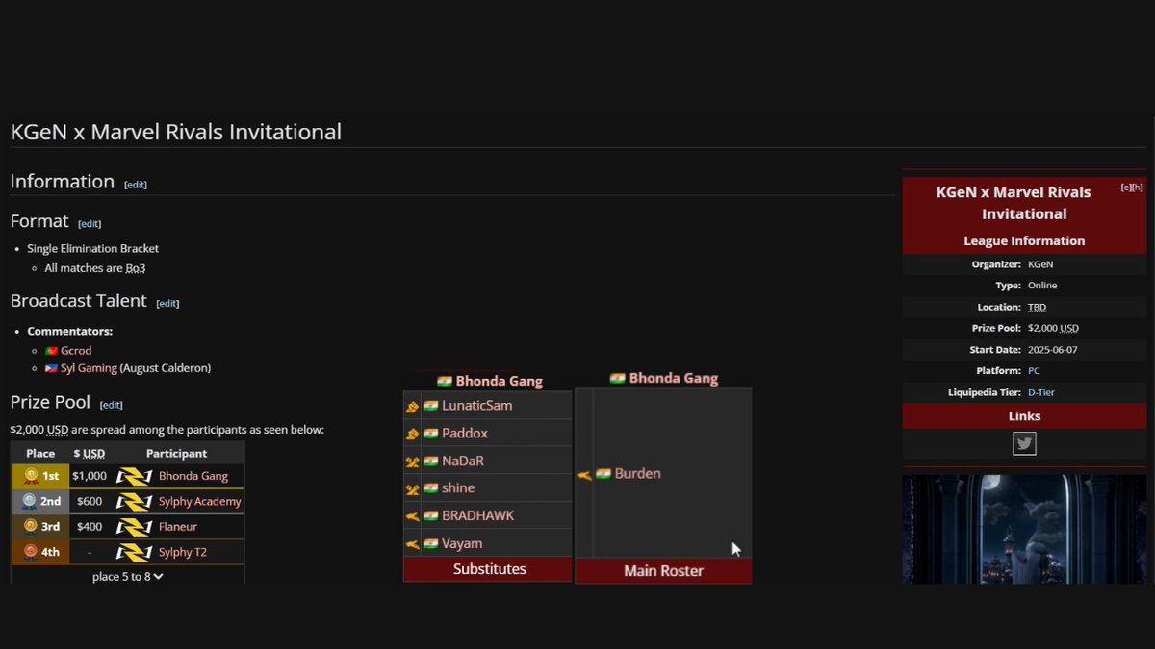
Task: Click the TBD location value in infobox
Action: pyautogui.click(x=1037, y=308)
